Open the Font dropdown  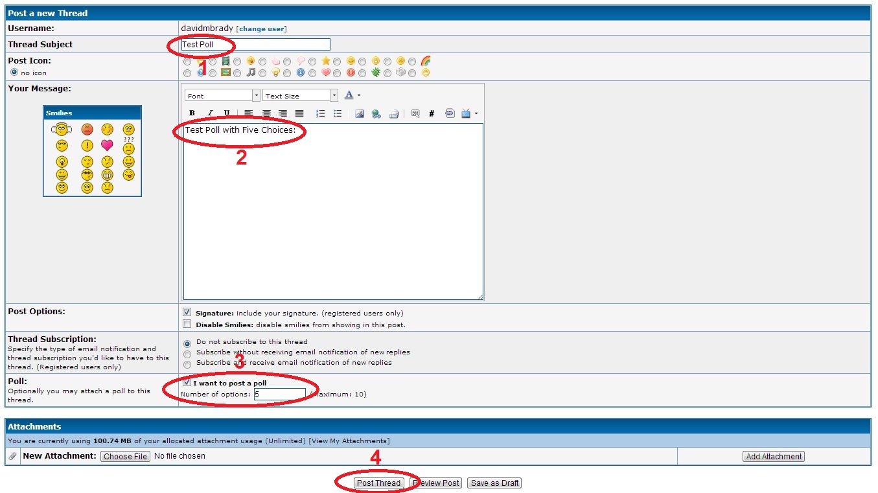pyautogui.click(x=256, y=95)
